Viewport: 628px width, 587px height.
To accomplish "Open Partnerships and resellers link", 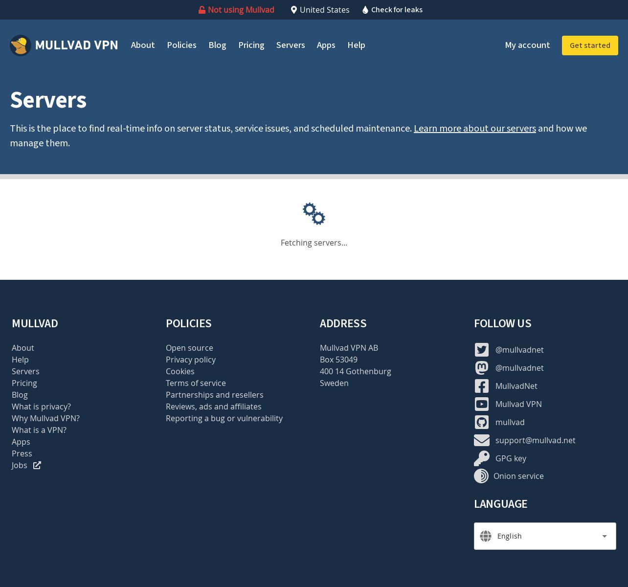I will click(215, 395).
